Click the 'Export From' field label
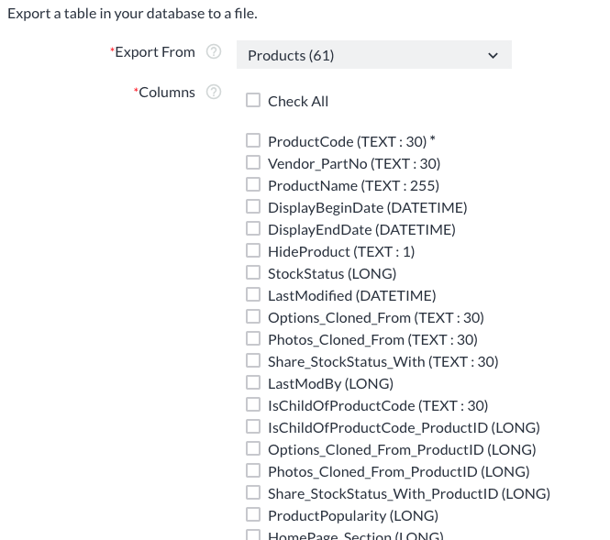Screen dimensions: 610x540 tap(155, 52)
